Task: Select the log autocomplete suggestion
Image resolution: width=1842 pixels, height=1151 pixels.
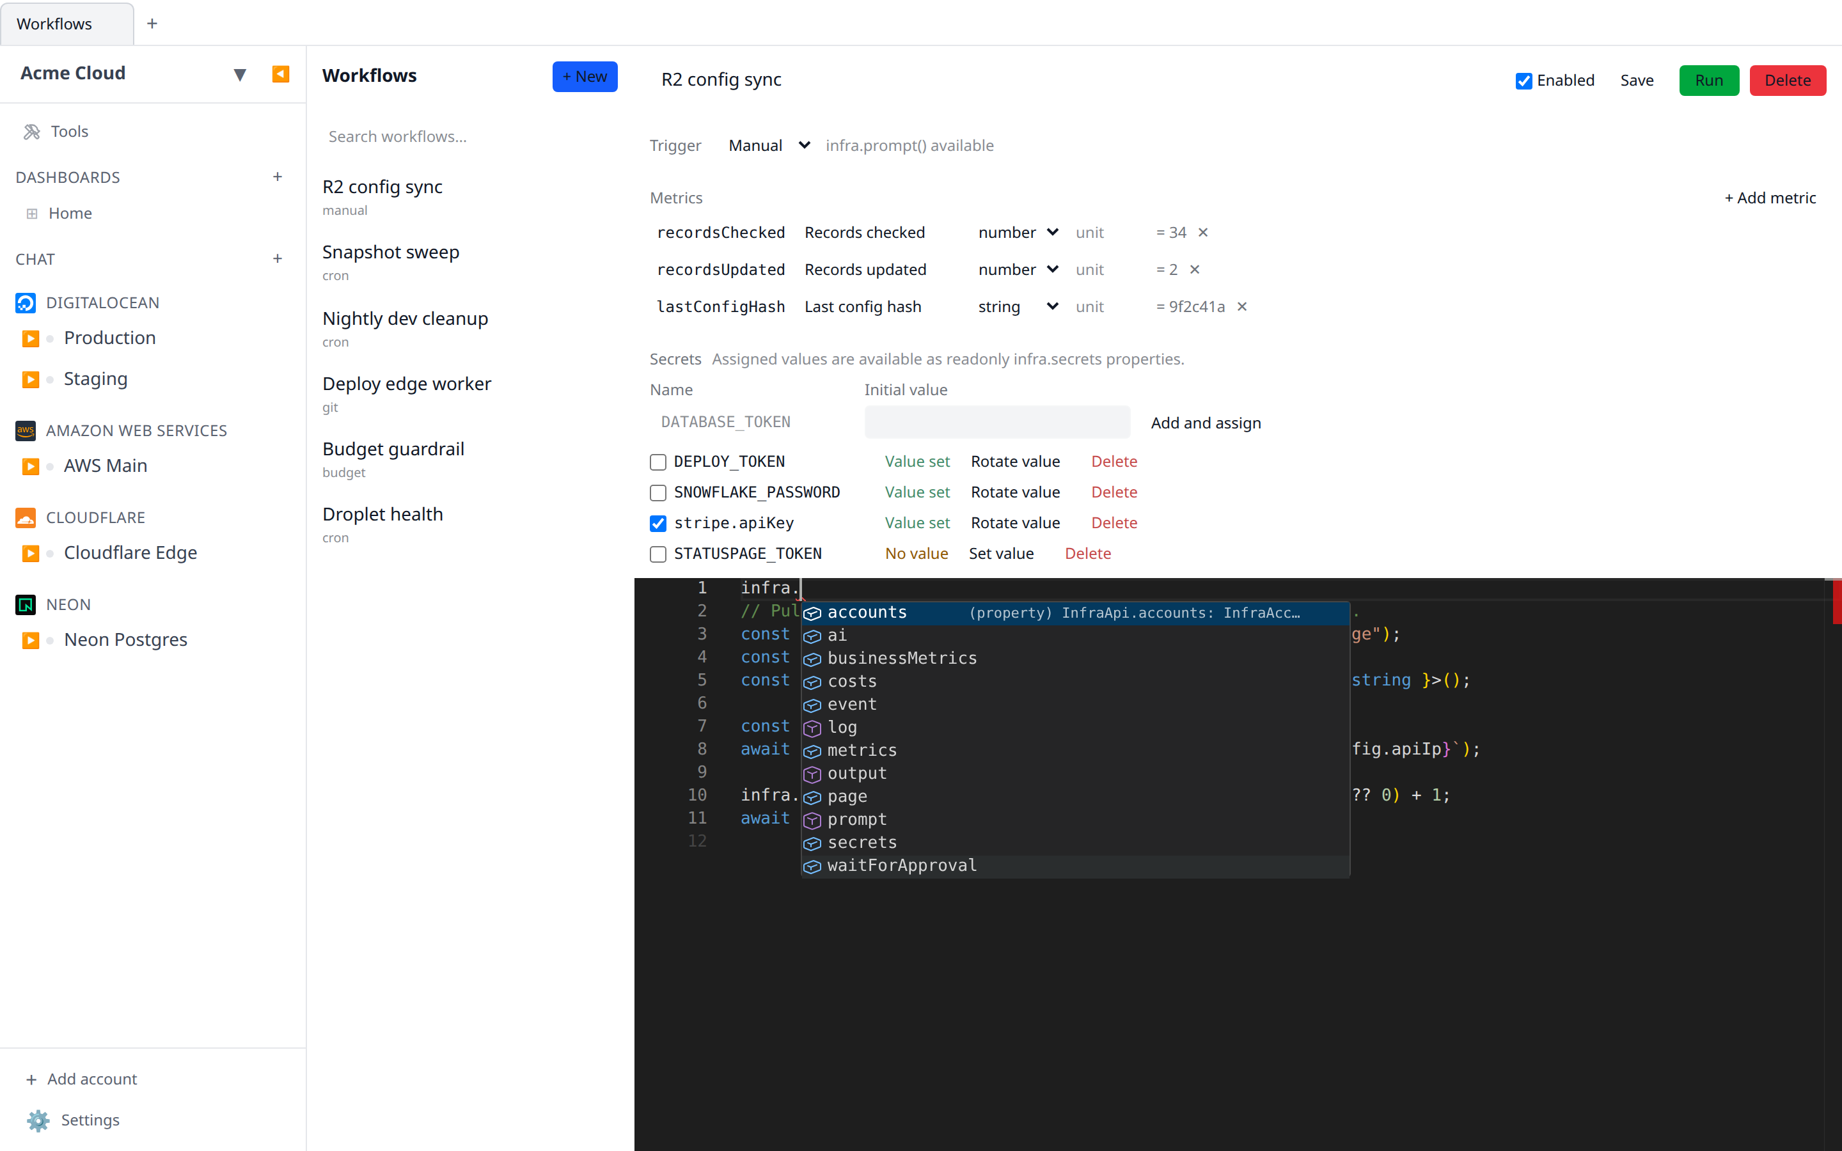Action: tap(1076, 728)
